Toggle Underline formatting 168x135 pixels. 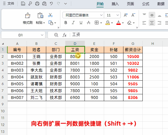click(x=81, y=23)
